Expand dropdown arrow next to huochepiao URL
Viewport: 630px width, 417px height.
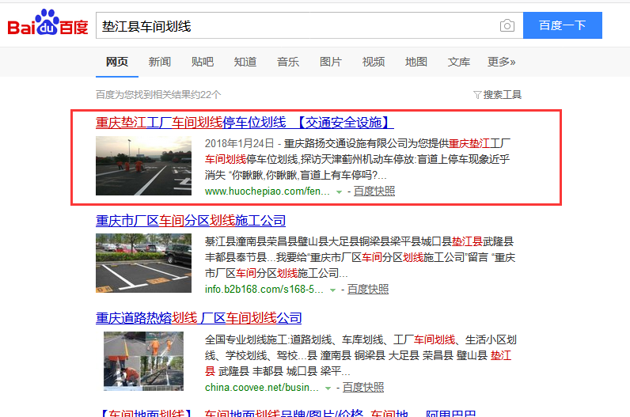[339, 192]
